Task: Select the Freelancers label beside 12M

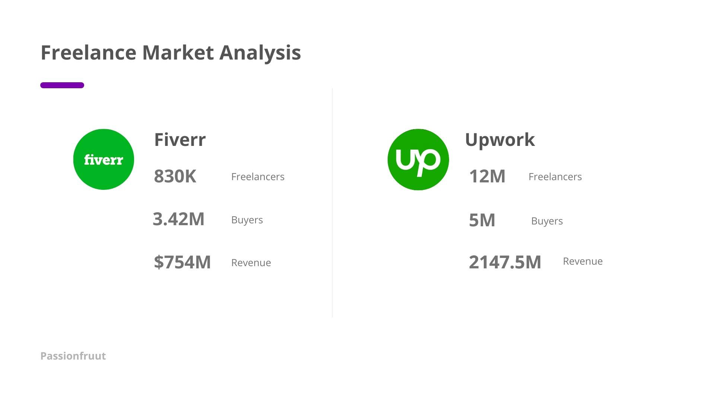Action: [555, 176]
